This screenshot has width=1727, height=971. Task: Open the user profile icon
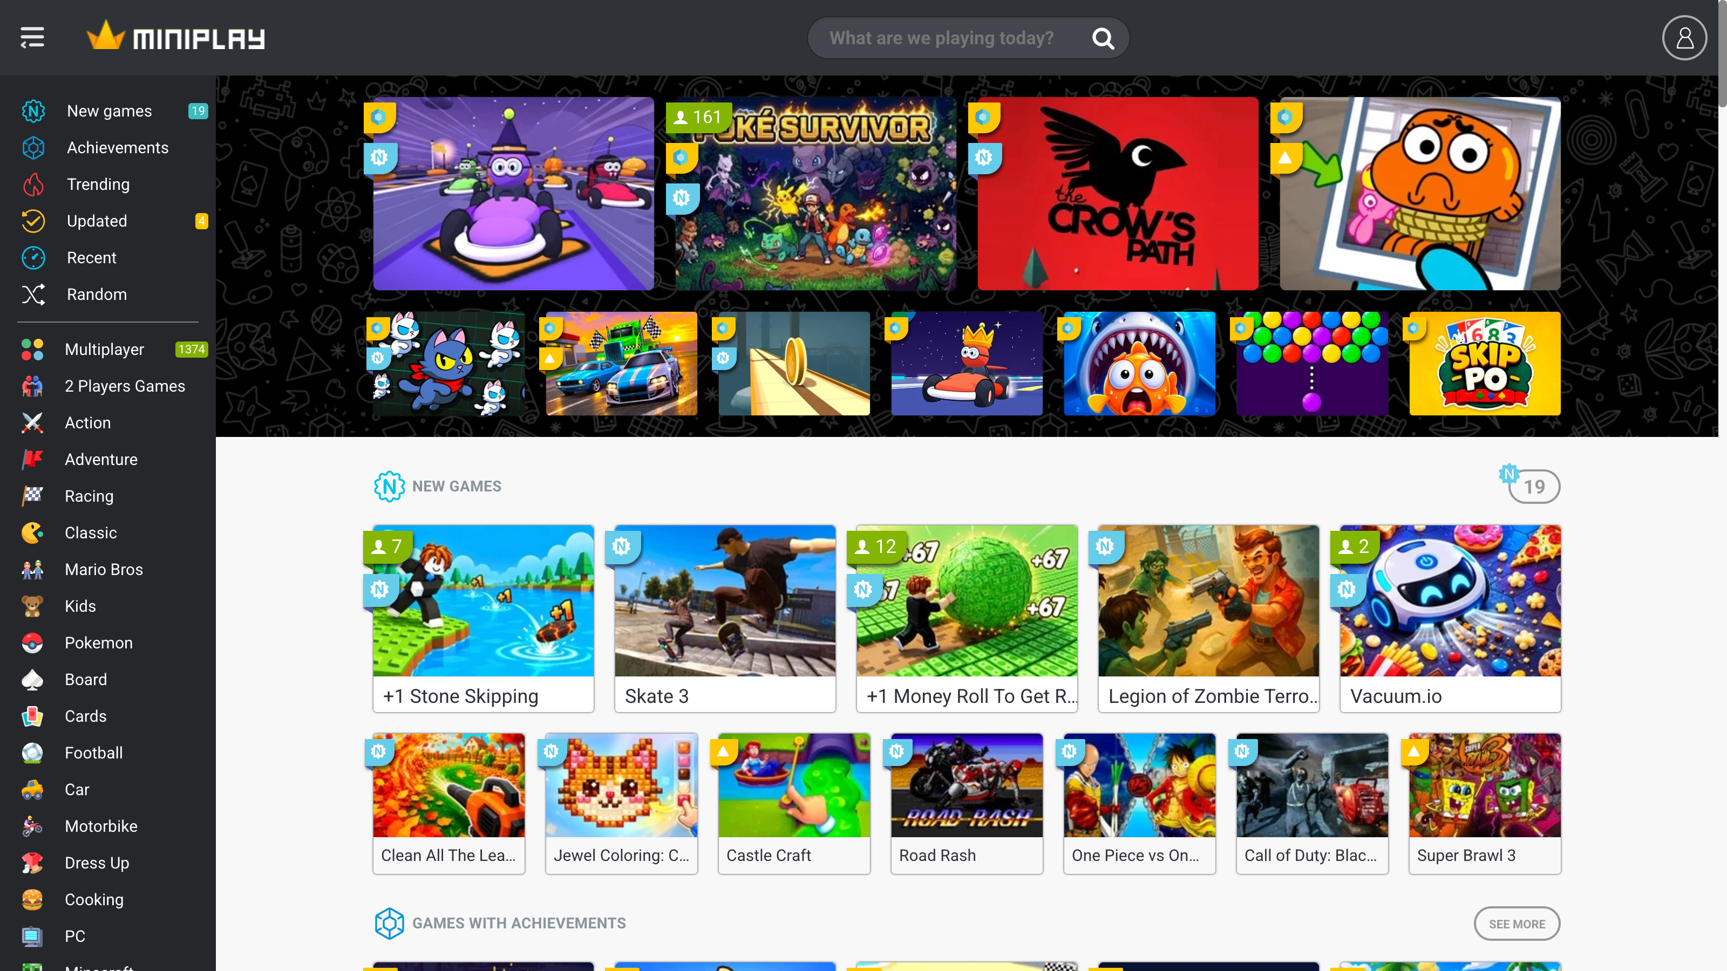[1684, 38]
